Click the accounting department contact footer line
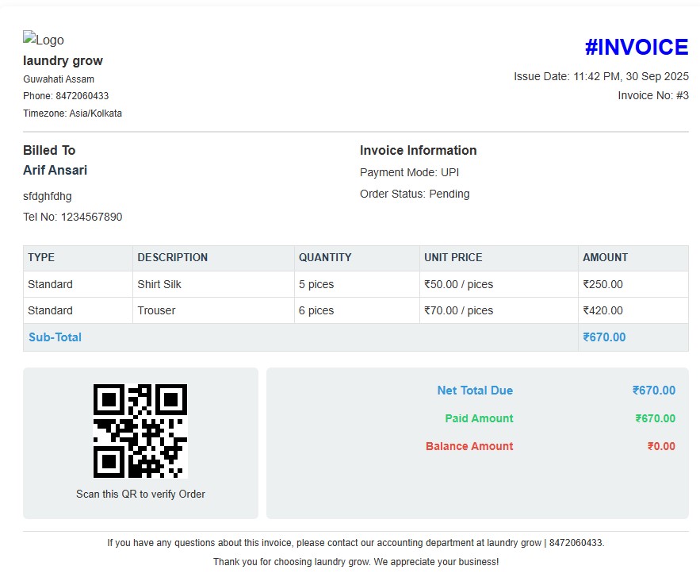The image size is (700, 585). tap(356, 543)
